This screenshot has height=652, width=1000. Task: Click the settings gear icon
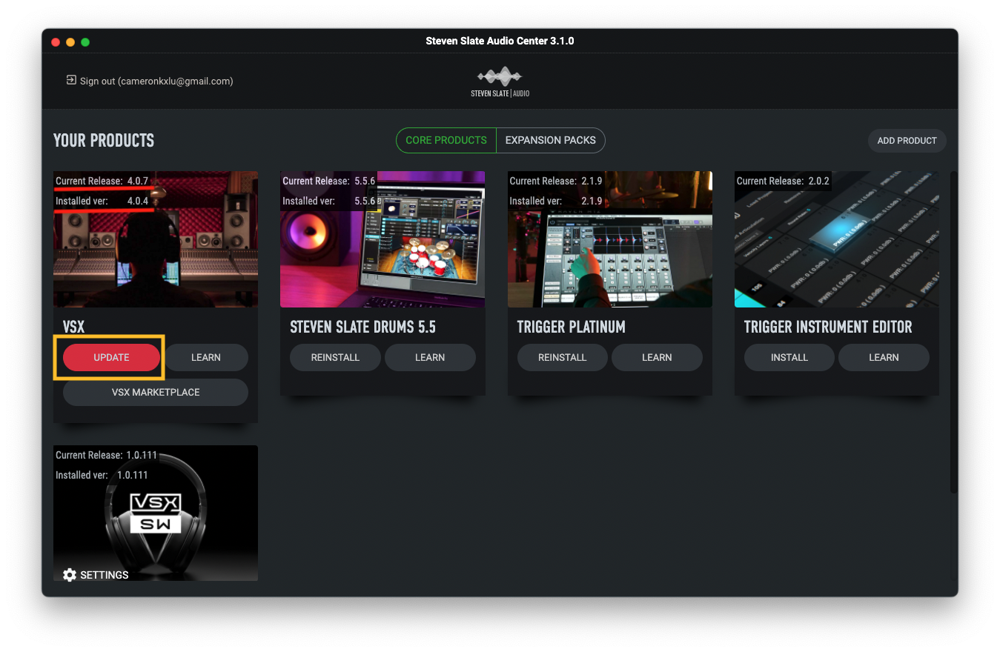[70, 575]
